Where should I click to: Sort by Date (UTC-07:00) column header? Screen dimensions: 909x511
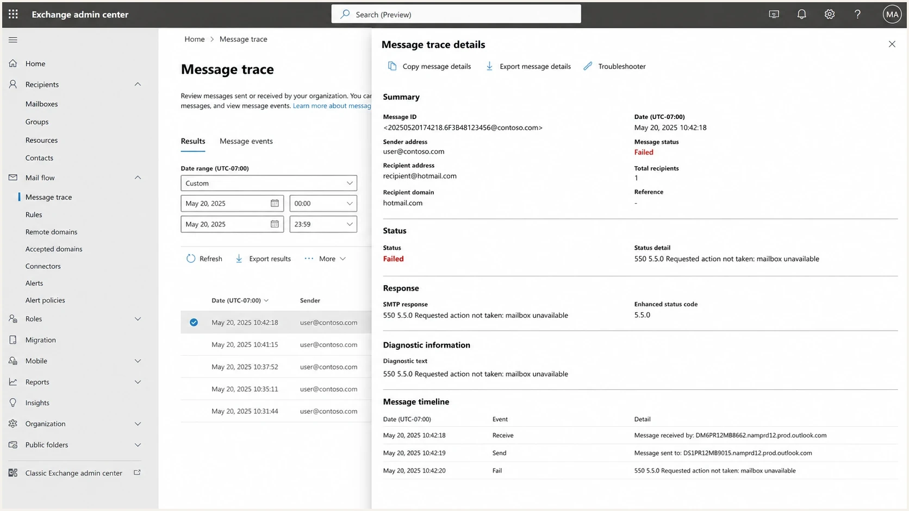[x=240, y=300]
